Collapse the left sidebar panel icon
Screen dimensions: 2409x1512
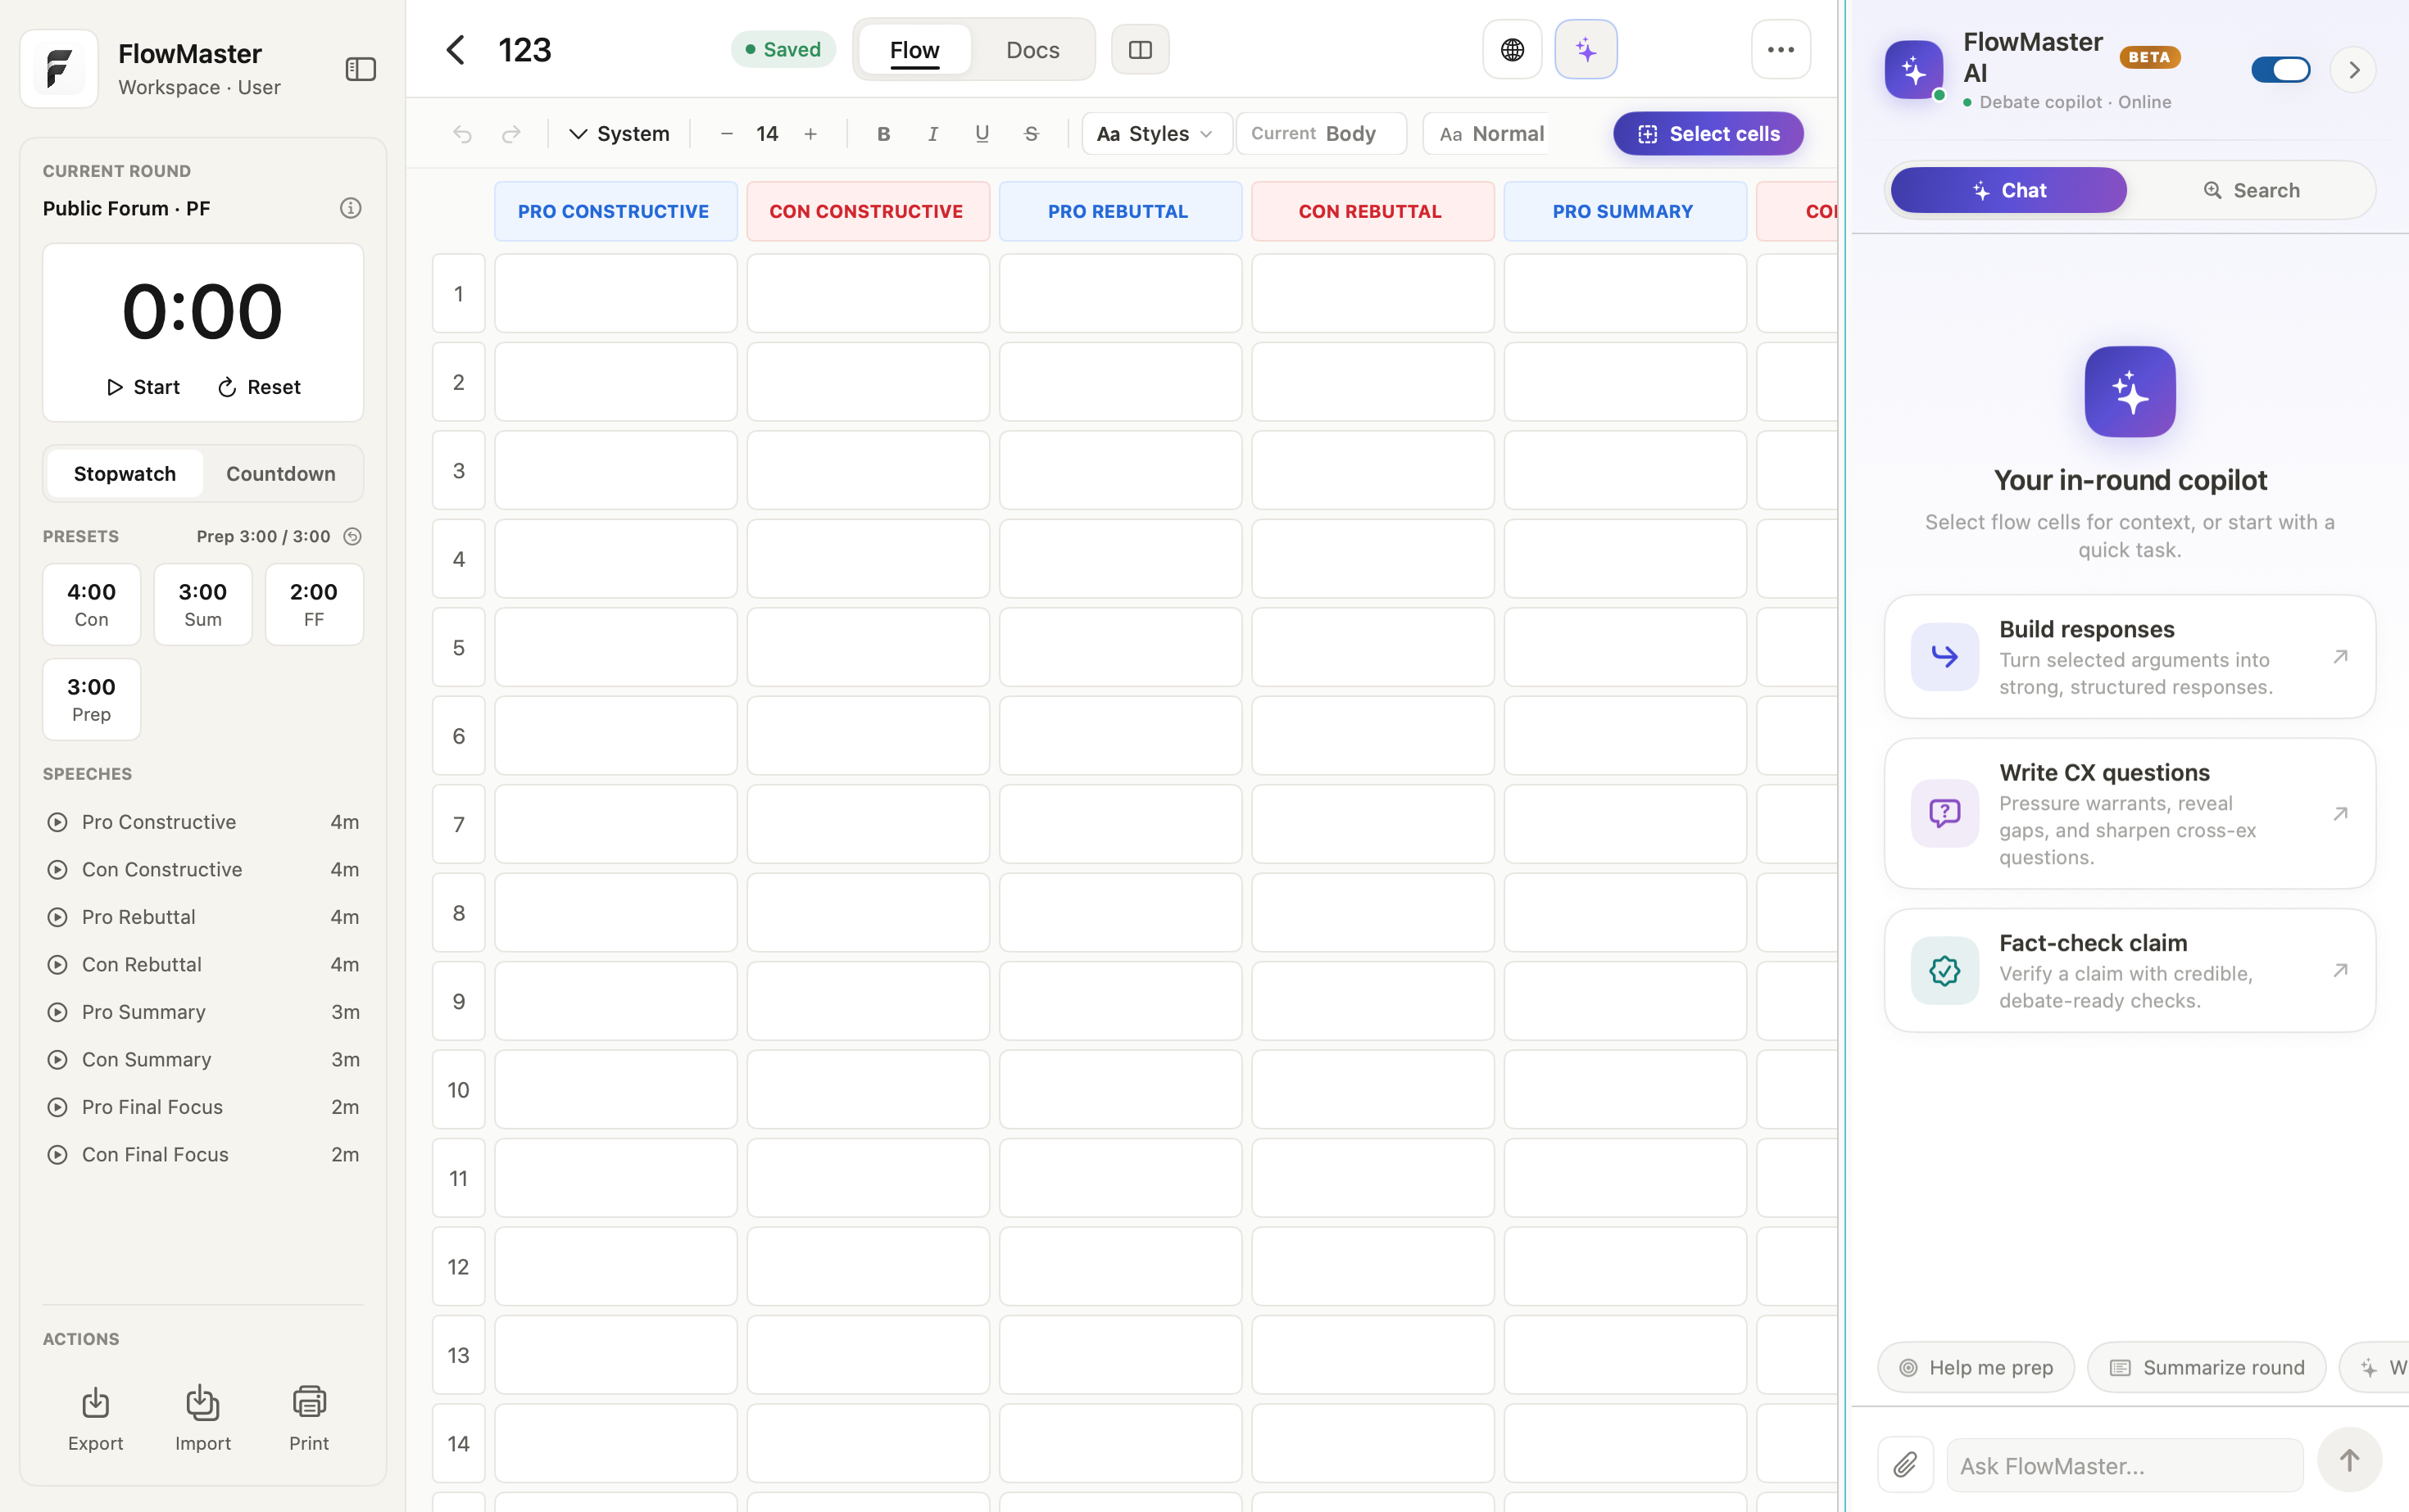tap(361, 69)
